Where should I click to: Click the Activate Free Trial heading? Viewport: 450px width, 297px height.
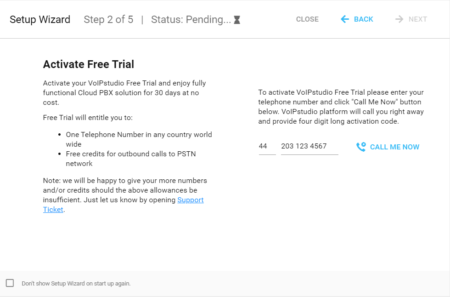tap(88, 64)
